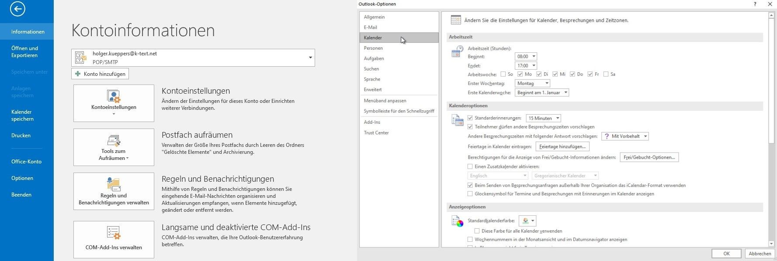Open the Add-Ins options category
This screenshot has width=777, height=261.
(x=399, y=122)
